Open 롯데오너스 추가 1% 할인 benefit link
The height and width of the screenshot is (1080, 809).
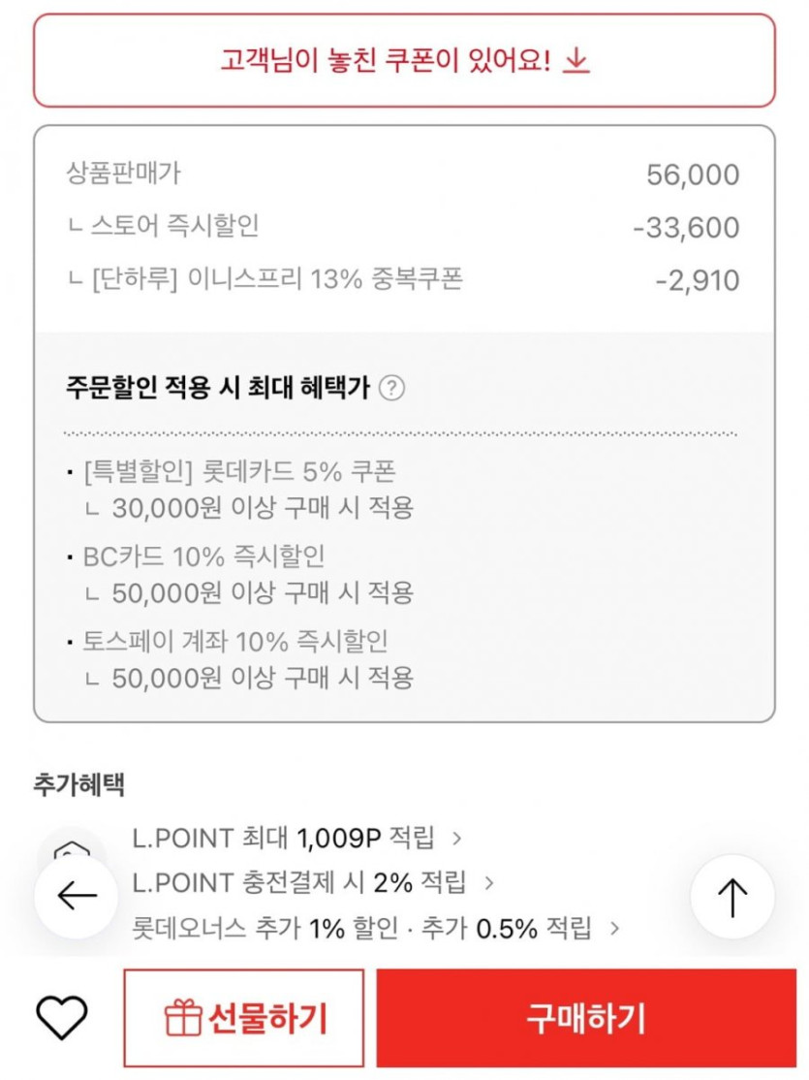(x=361, y=929)
